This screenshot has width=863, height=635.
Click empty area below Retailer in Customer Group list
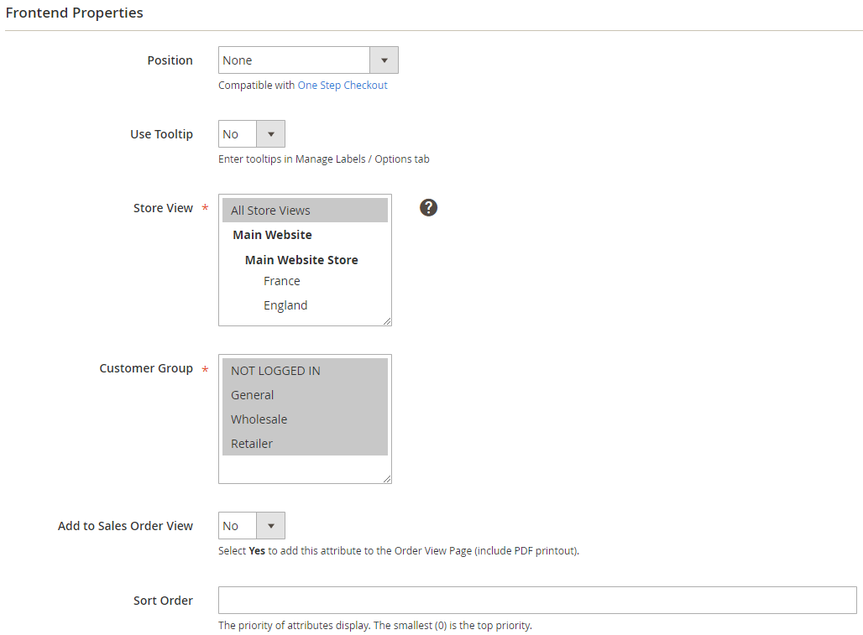(x=305, y=468)
